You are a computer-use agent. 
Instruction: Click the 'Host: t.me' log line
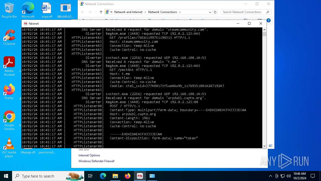120,74
